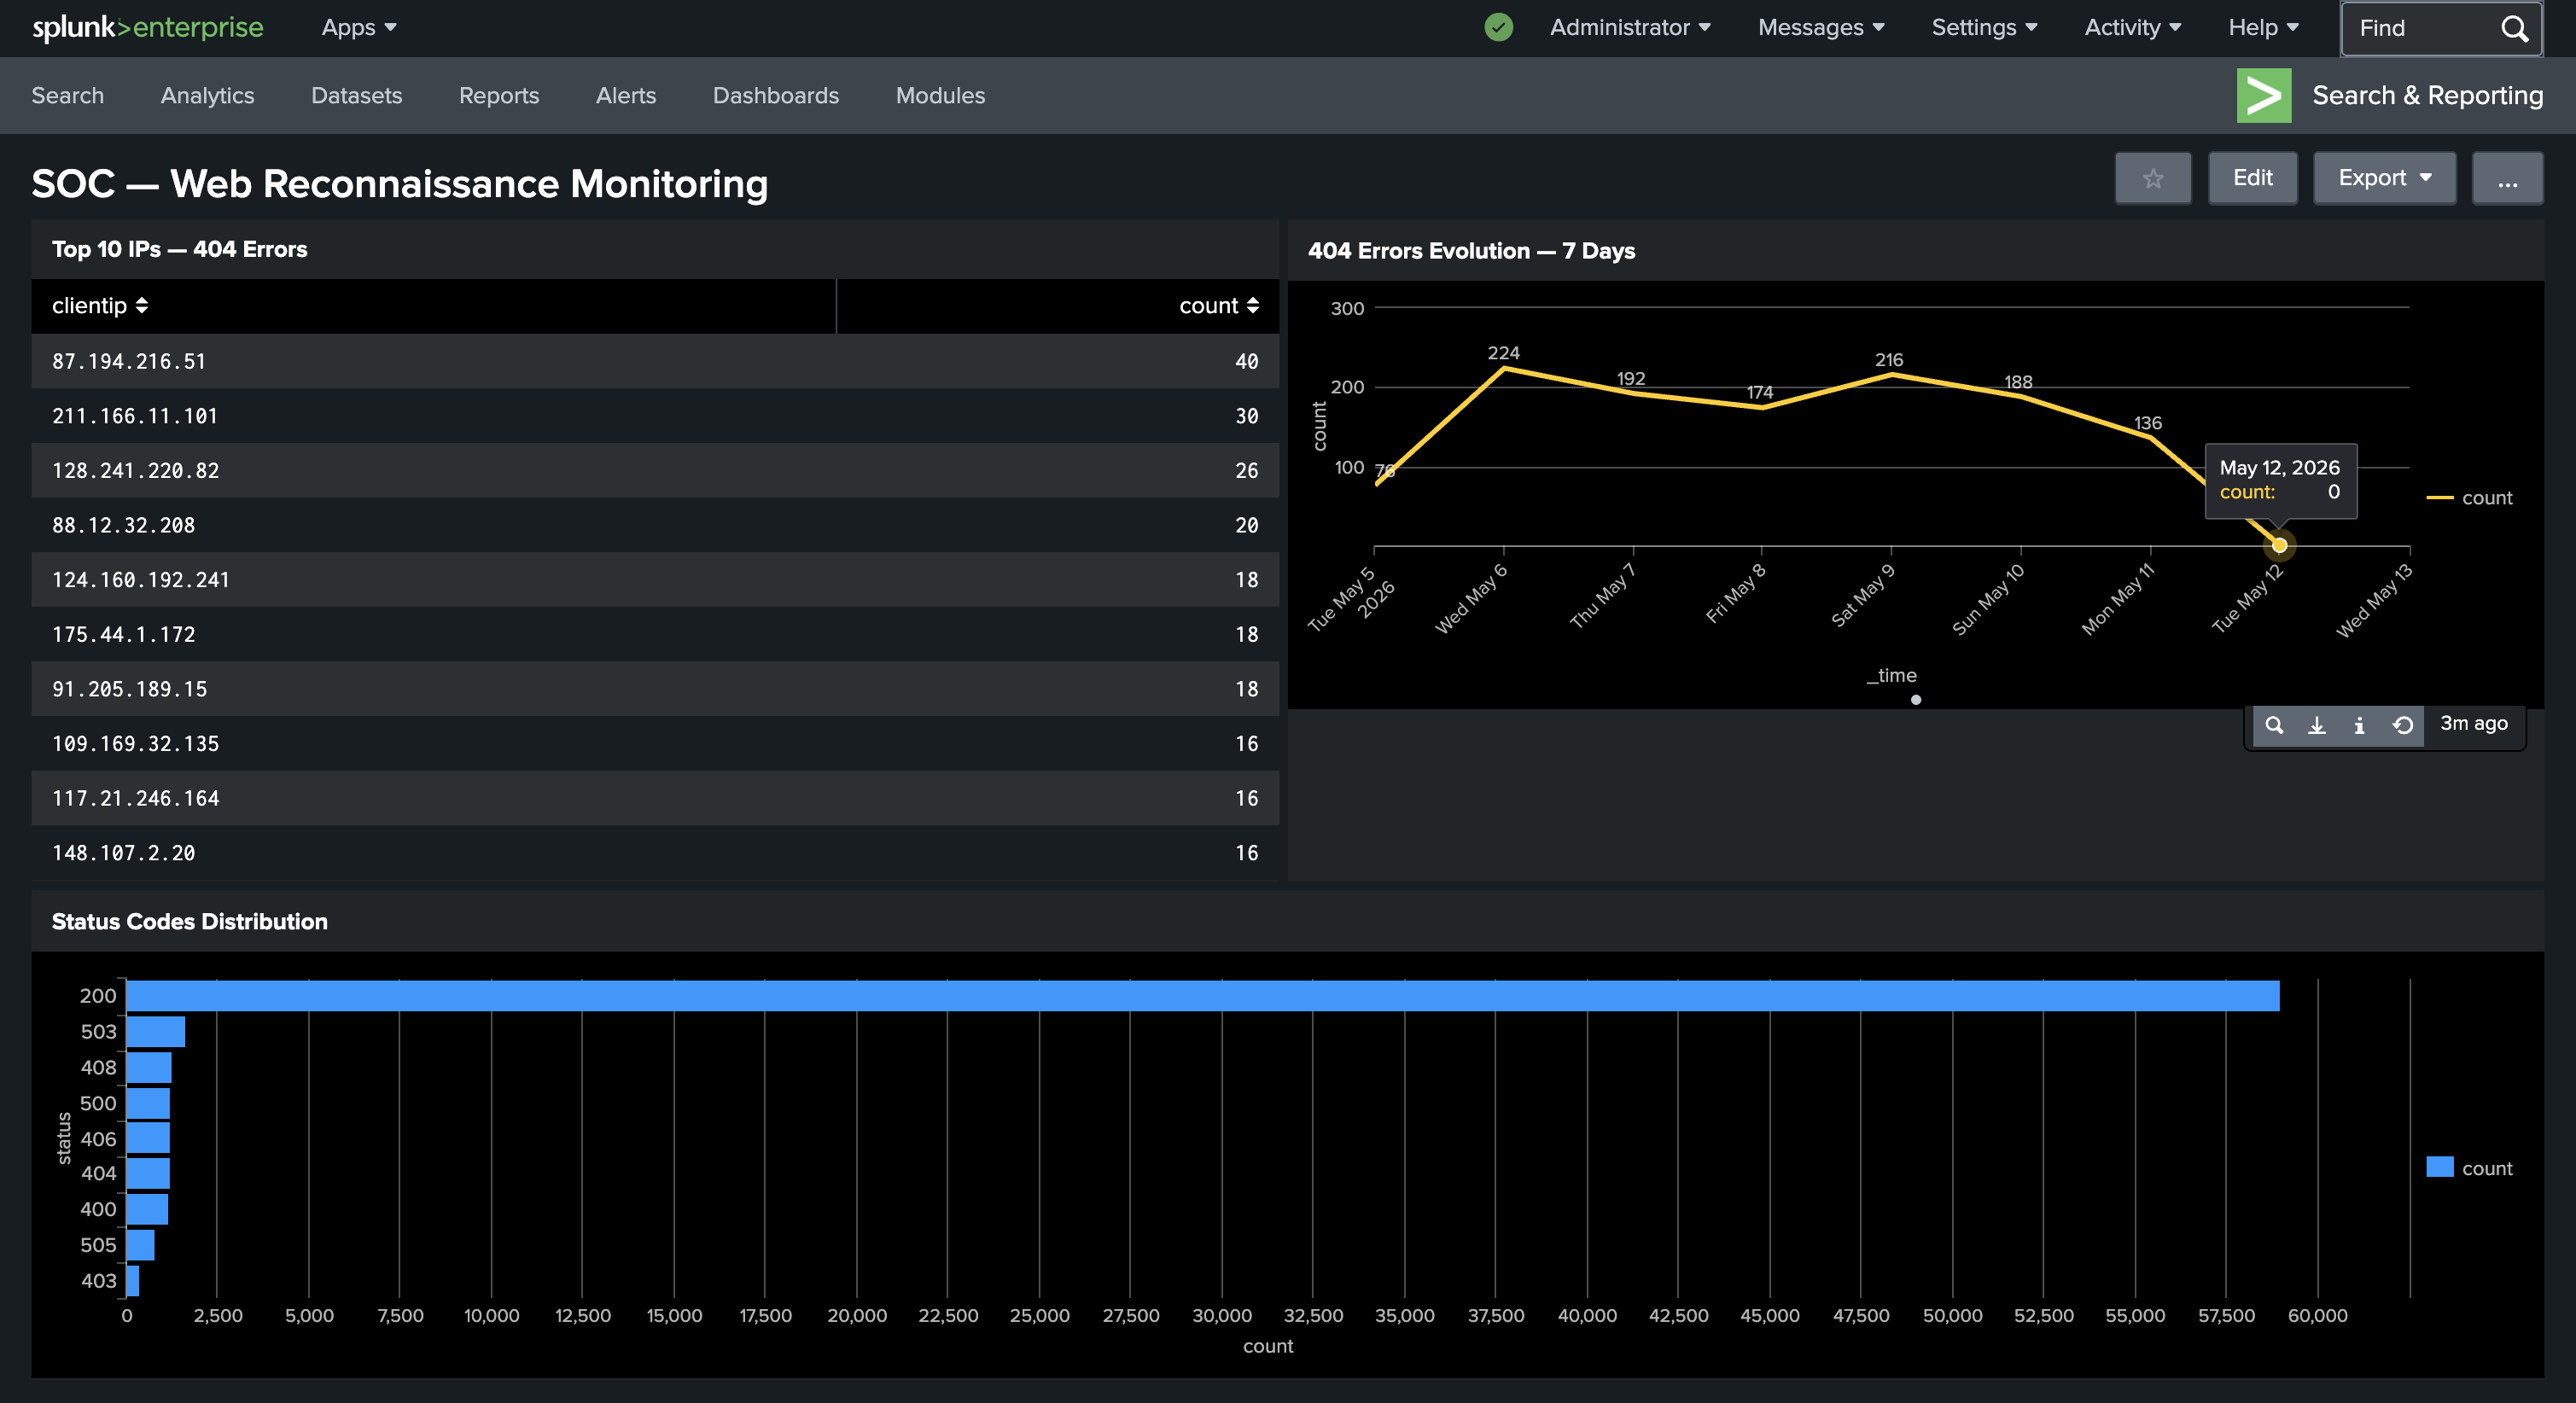Screen dimensions: 2576x1403
Task: Refresh the 404 Errors Evolution panel
Action: (x=2402, y=725)
